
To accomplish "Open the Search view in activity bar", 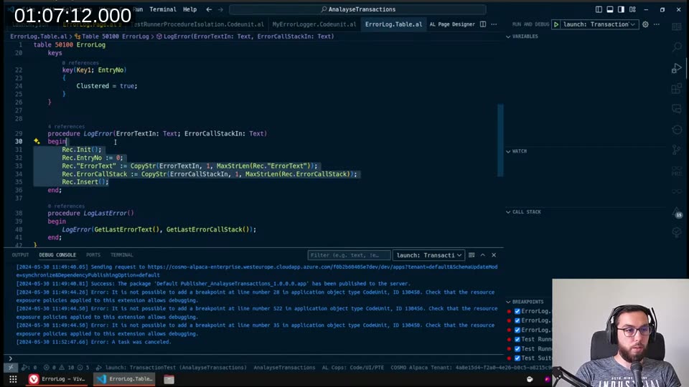I will coord(677,47).
